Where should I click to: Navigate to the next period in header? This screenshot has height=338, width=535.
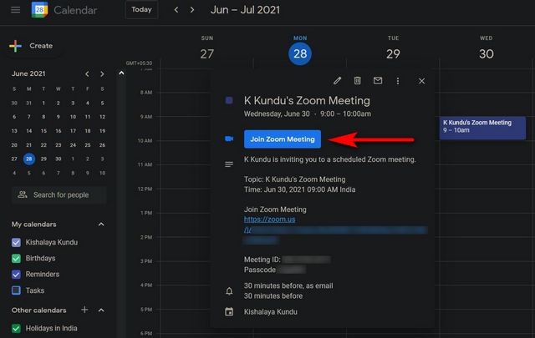(x=192, y=10)
